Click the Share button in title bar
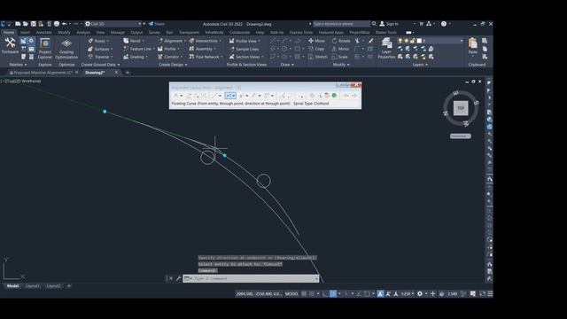 156,24
